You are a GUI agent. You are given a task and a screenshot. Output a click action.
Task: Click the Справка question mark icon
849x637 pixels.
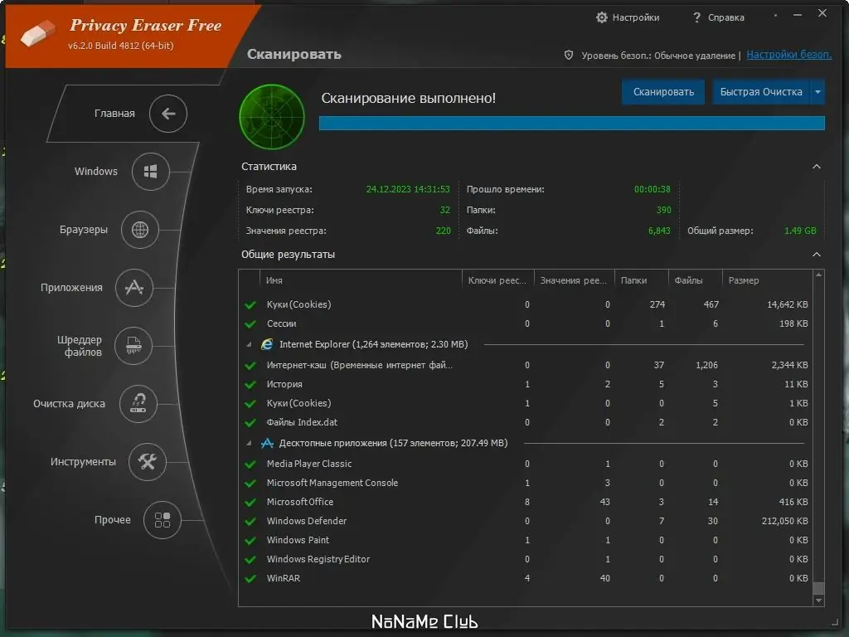696,17
